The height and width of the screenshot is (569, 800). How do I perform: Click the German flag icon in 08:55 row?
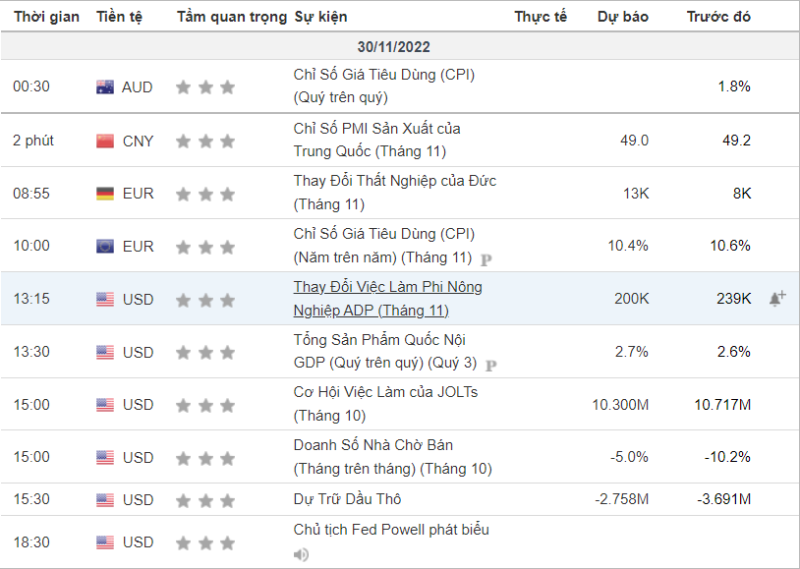pos(105,194)
